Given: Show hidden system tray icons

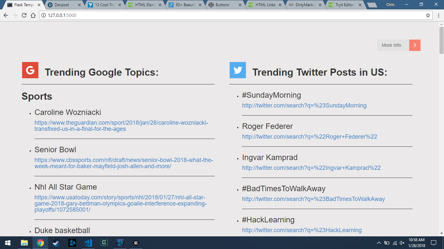Looking at the screenshot, I should pyautogui.click(x=379, y=243).
